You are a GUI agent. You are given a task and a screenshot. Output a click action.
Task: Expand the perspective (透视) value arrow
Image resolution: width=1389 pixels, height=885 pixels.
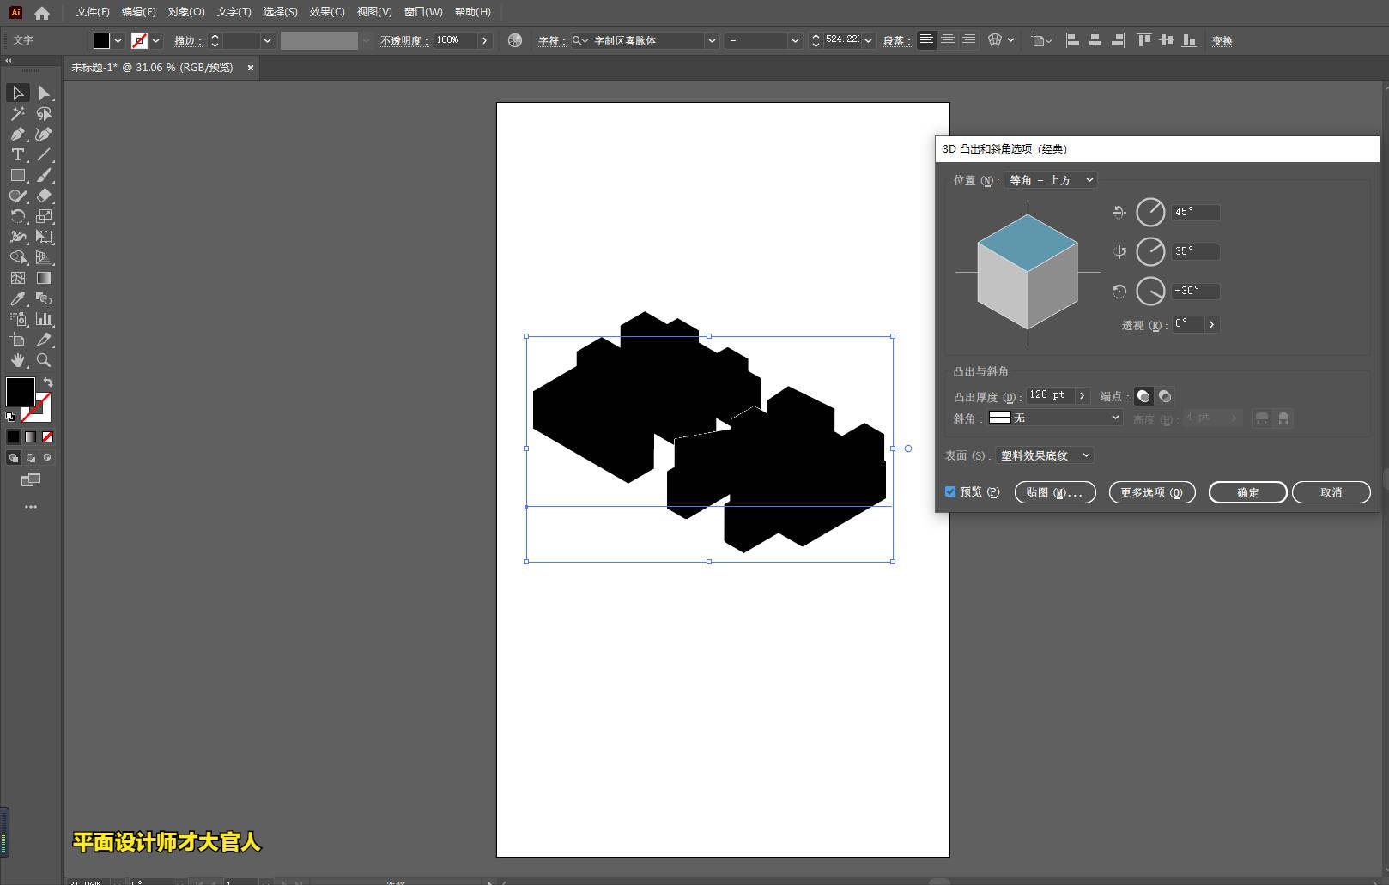(1211, 324)
